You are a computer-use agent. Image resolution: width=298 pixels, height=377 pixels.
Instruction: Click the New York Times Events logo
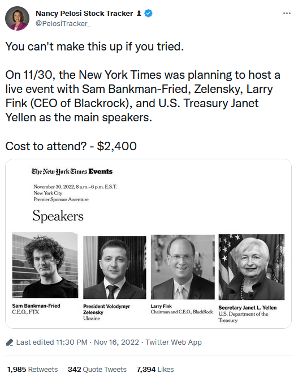pyautogui.click(x=72, y=171)
